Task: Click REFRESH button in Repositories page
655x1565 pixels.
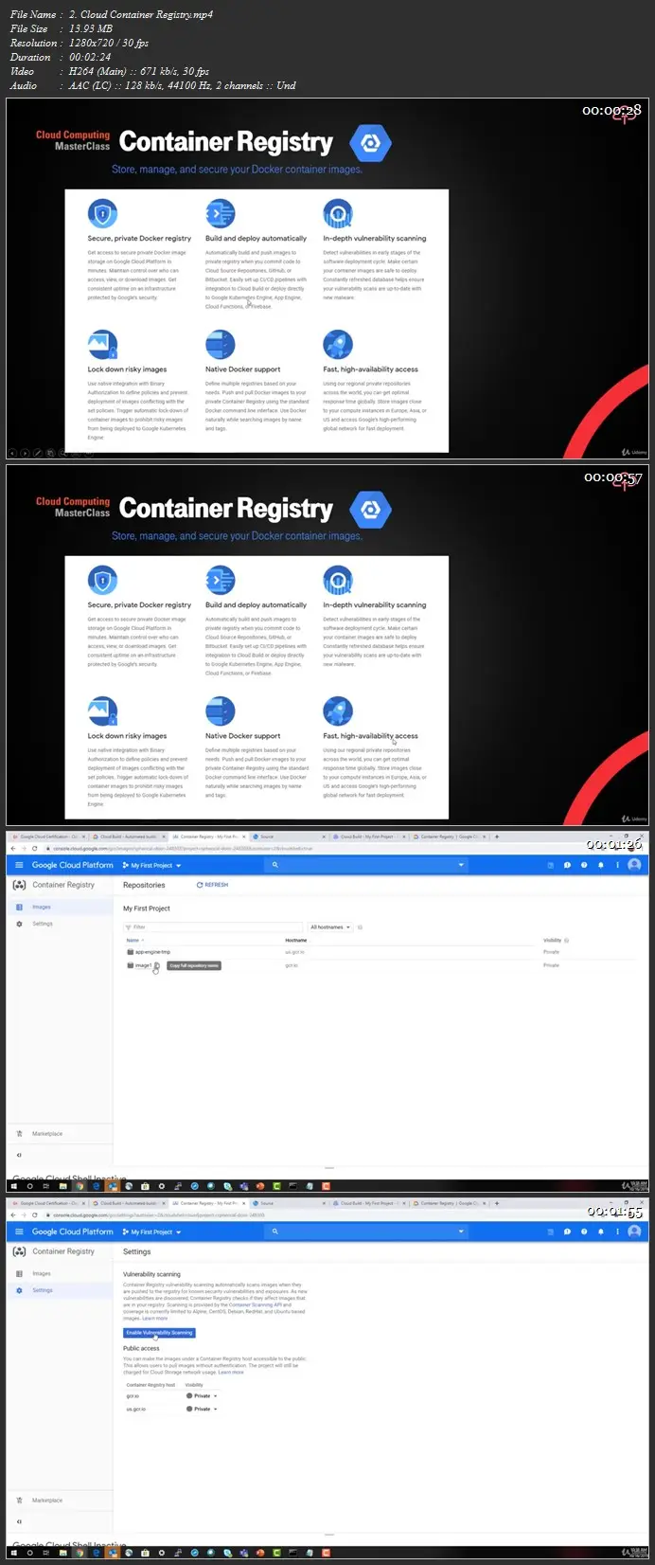Action: [x=212, y=885]
